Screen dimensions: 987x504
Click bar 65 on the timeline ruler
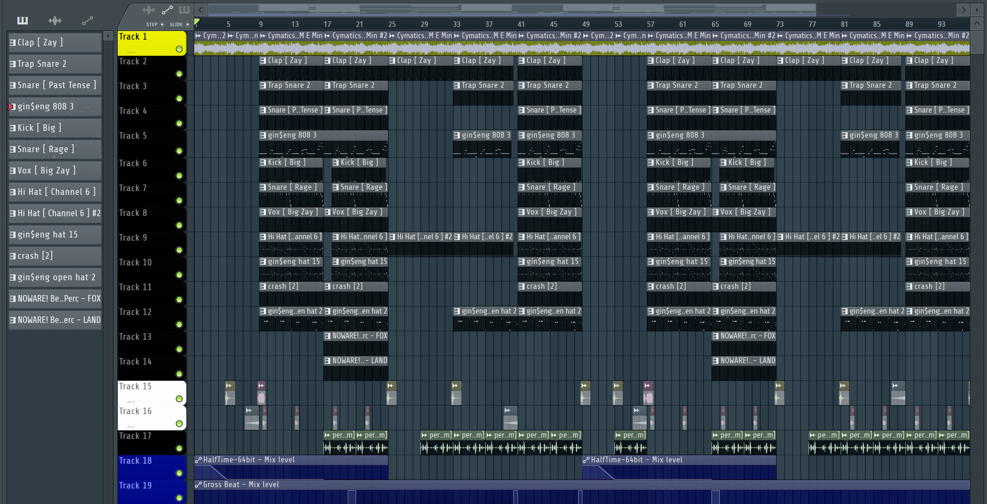(x=715, y=24)
